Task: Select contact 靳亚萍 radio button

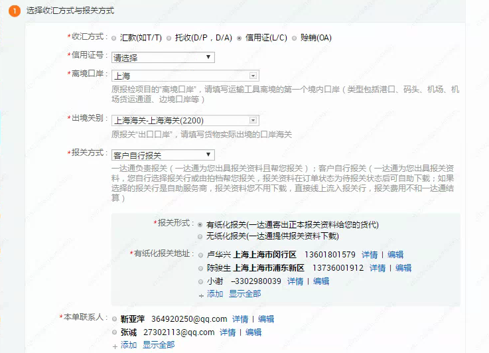Action: click(x=115, y=319)
